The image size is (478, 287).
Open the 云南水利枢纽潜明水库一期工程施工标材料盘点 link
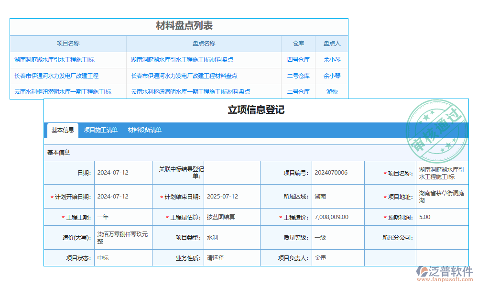(x=191, y=91)
